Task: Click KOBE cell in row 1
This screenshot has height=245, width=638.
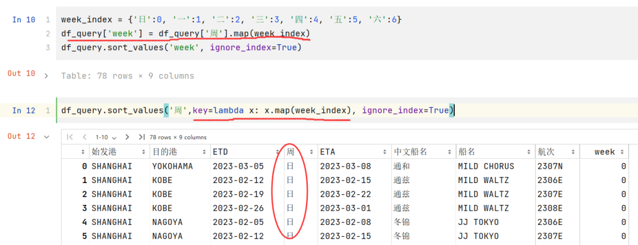Action: click(x=162, y=180)
